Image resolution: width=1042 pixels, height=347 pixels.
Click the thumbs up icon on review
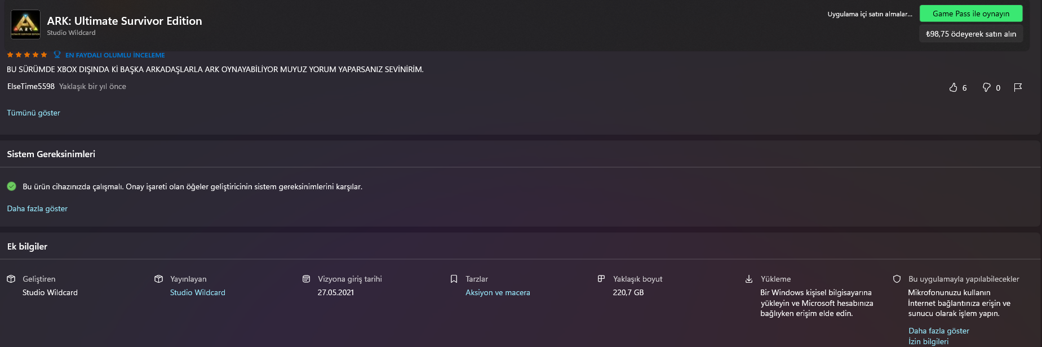(x=953, y=87)
